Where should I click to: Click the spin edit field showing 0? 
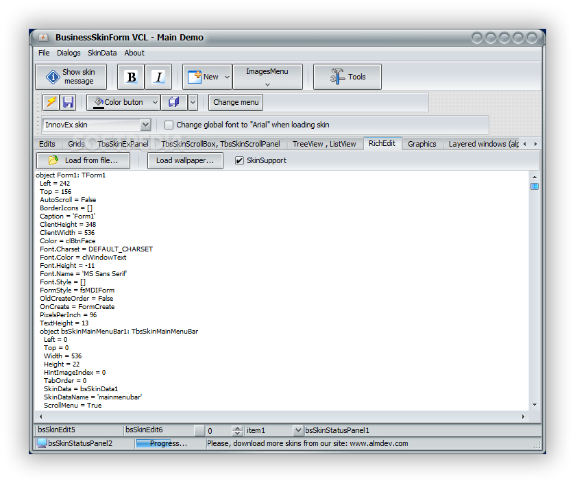coord(219,431)
